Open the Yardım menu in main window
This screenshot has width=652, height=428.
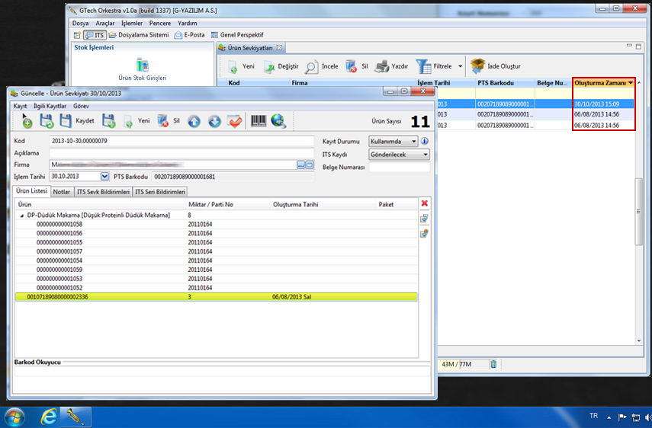(187, 24)
